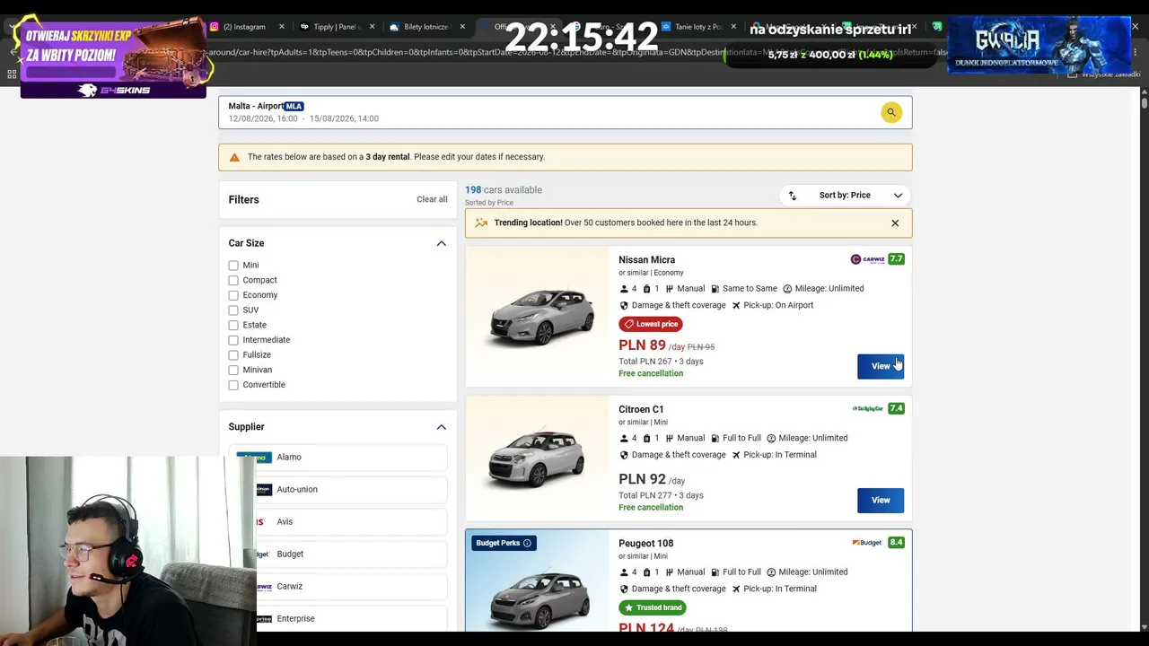This screenshot has width=1149, height=646.
Task: Click the airplane pick-up icon on Citroen C1
Action: click(736, 455)
